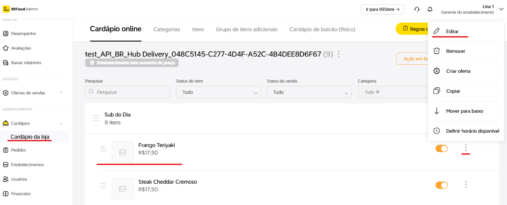Click the Pedidos clipboard icon

[5, 150]
